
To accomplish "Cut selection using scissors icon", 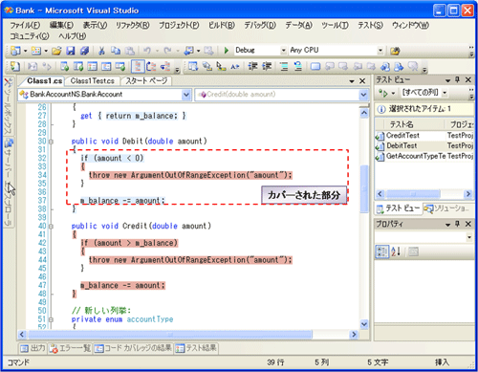I will click(x=101, y=51).
